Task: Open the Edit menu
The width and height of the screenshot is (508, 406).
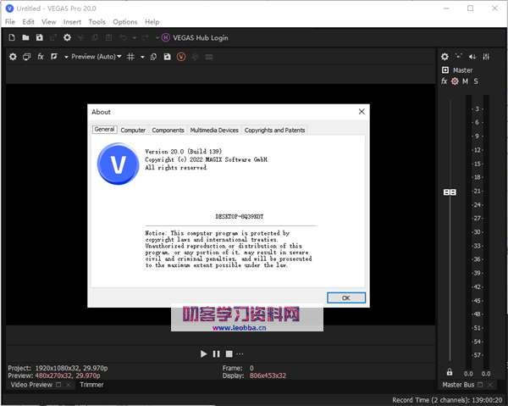Action: 28,22
